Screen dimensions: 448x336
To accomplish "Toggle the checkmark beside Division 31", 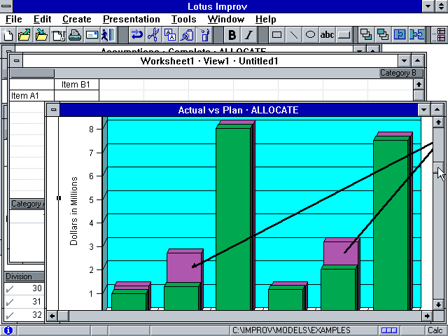I will (x=10, y=302).
